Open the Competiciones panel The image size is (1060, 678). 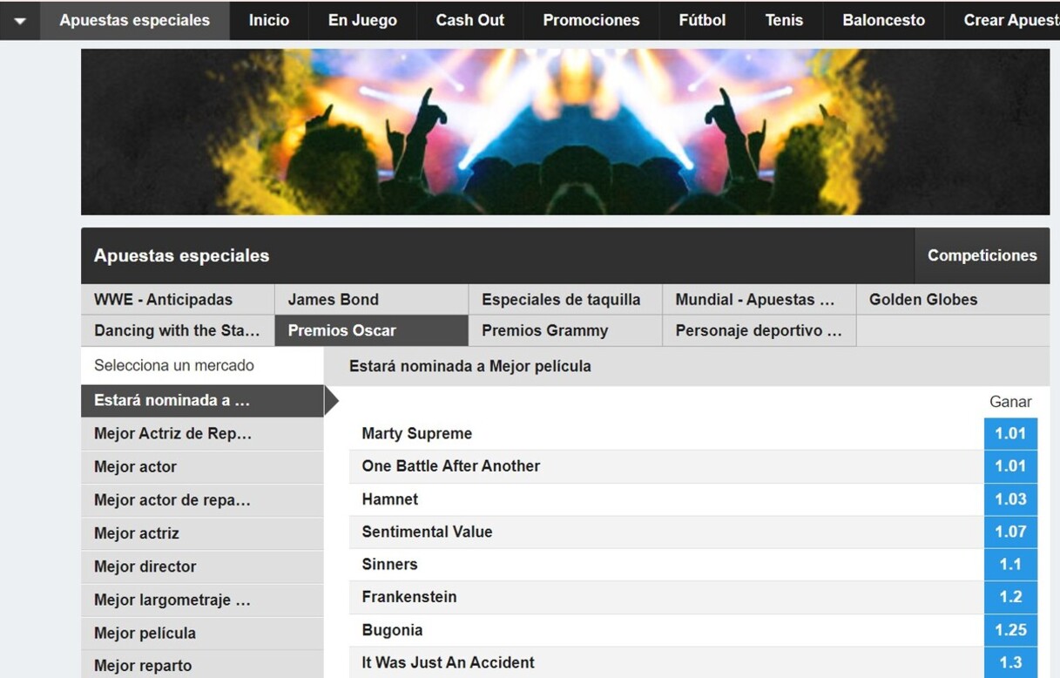(982, 255)
